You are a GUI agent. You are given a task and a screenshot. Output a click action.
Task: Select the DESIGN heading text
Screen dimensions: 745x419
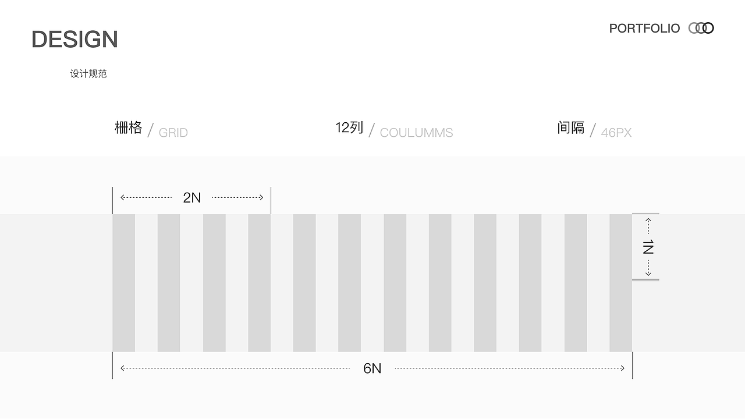pyautogui.click(x=74, y=40)
